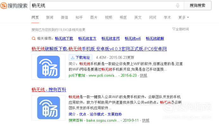Switch to the 新闻 tab

(x=50, y=17)
